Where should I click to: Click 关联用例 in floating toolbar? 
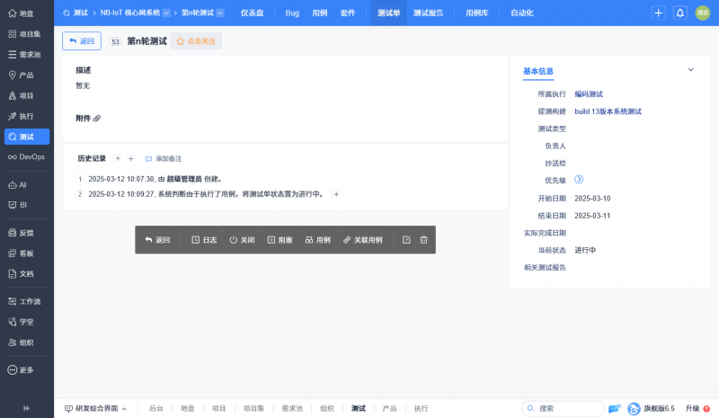click(x=363, y=240)
